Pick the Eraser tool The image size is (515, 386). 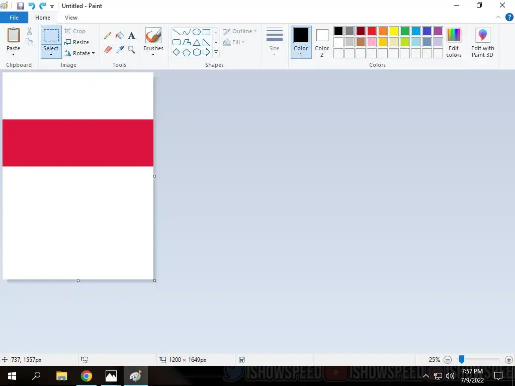pos(108,50)
